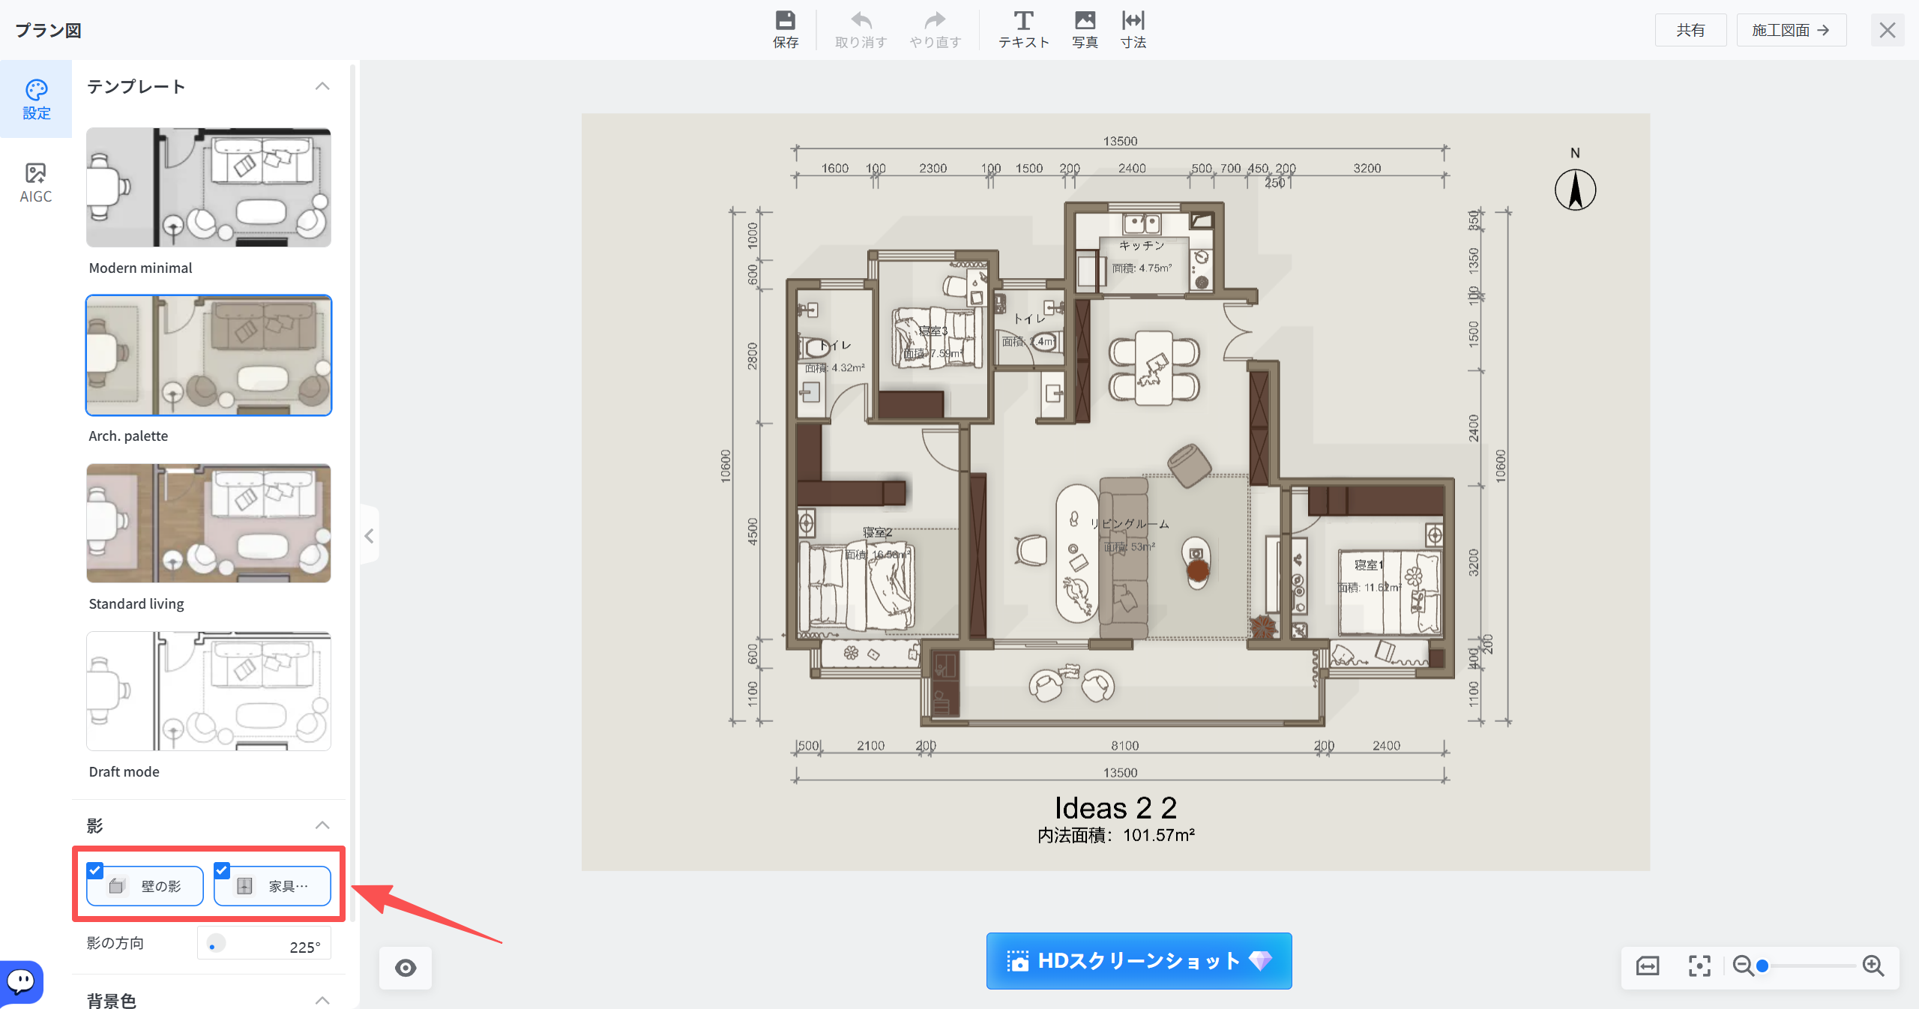Click the HDスクリーンショット button

tap(1139, 961)
